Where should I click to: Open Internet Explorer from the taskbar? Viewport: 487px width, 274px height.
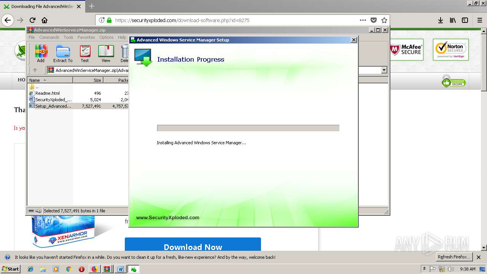(30, 269)
